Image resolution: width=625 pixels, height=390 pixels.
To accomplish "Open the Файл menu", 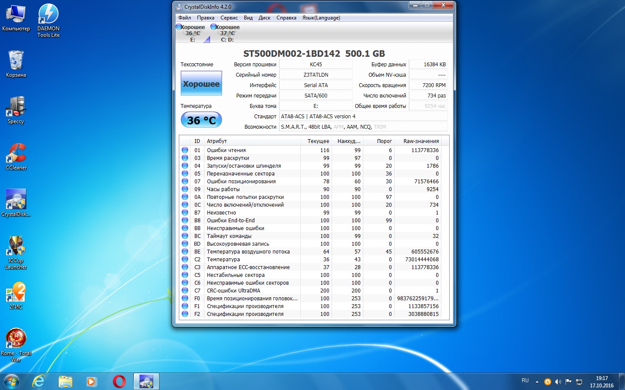I will pos(184,18).
